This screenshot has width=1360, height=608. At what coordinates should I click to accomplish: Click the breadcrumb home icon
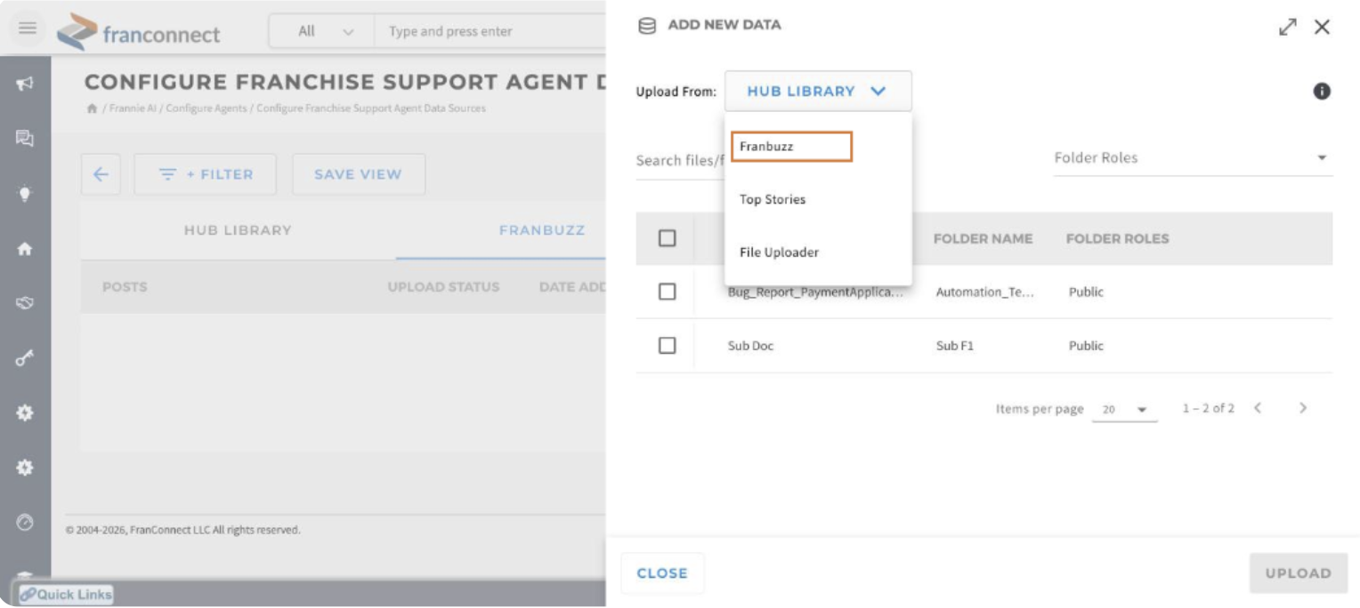[x=91, y=108]
